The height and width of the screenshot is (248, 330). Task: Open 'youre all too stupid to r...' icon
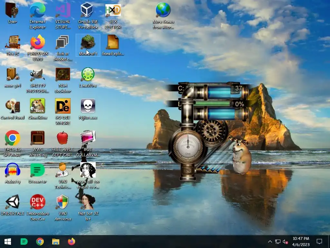[x=88, y=170]
